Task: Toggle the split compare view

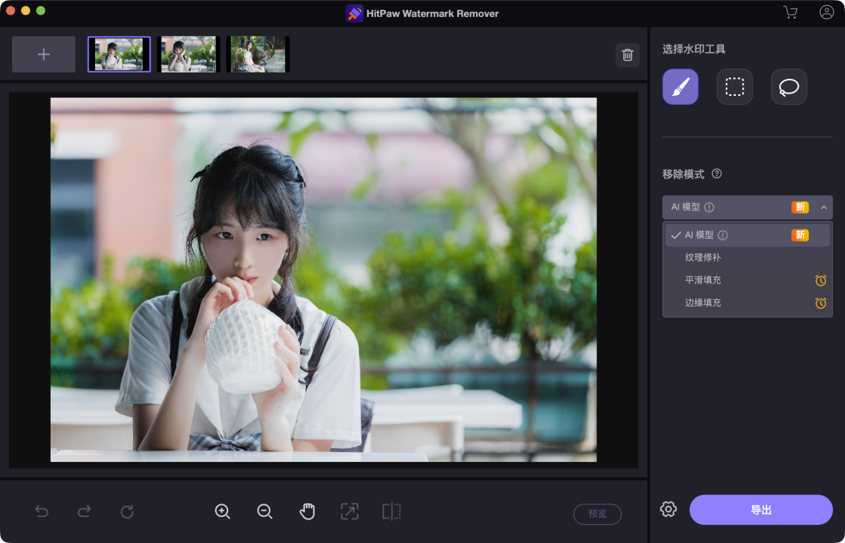Action: click(392, 512)
